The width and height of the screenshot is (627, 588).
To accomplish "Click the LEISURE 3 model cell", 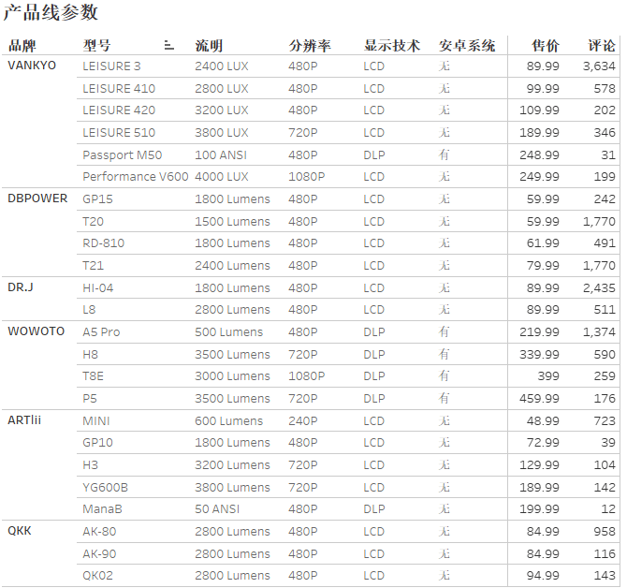I will 111,66.
